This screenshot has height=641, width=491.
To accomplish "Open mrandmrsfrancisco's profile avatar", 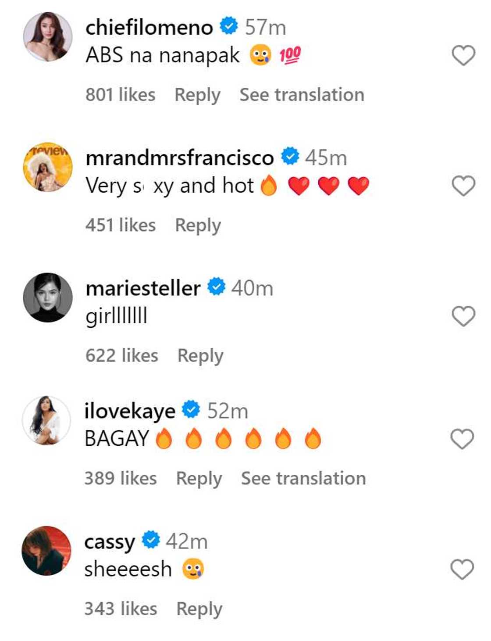I will click(x=48, y=167).
